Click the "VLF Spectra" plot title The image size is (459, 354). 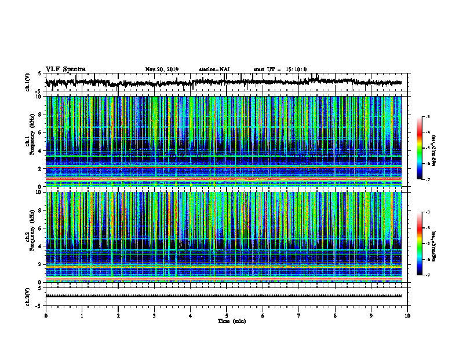65,69
